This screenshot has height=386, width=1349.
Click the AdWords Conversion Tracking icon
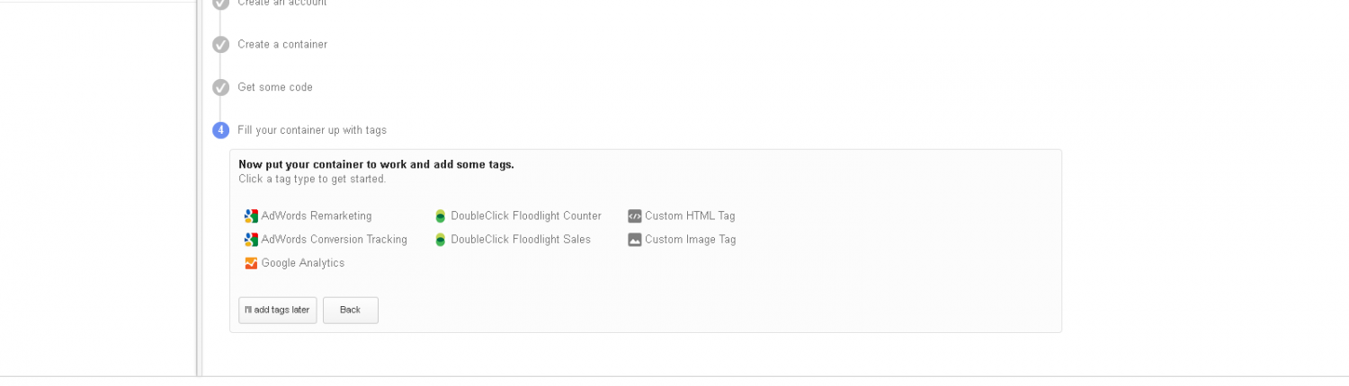click(x=251, y=240)
